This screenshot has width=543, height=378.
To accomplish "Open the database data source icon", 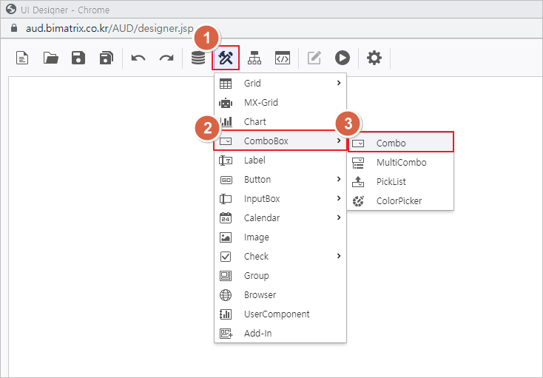I will tap(198, 58).
